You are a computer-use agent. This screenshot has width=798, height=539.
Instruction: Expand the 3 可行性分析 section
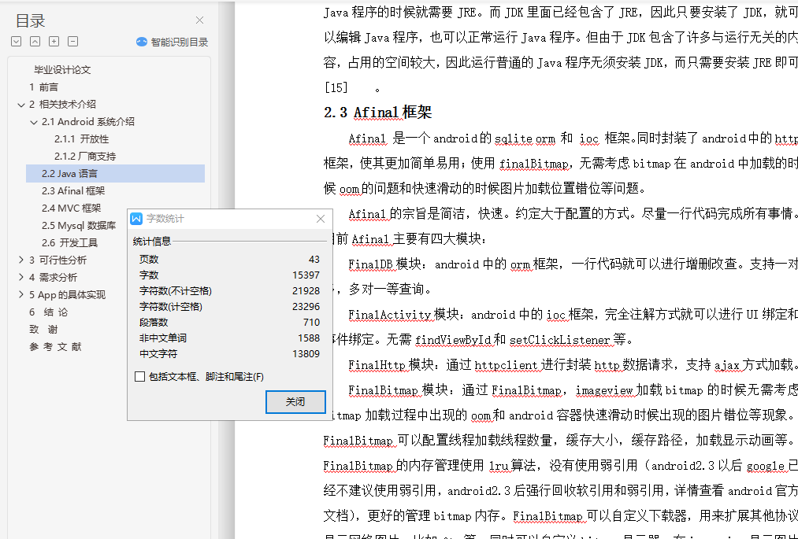(20, 260)
